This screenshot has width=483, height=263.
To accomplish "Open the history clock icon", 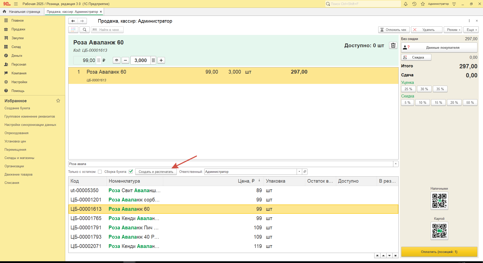I will click(x=414, y=4).
